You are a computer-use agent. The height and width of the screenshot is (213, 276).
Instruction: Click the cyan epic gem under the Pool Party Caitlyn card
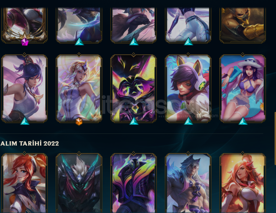point(243,121)
